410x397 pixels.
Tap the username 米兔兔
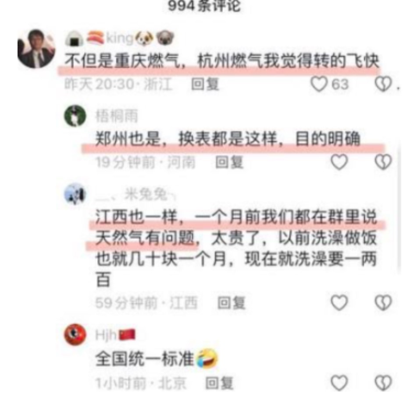[136, 194]
